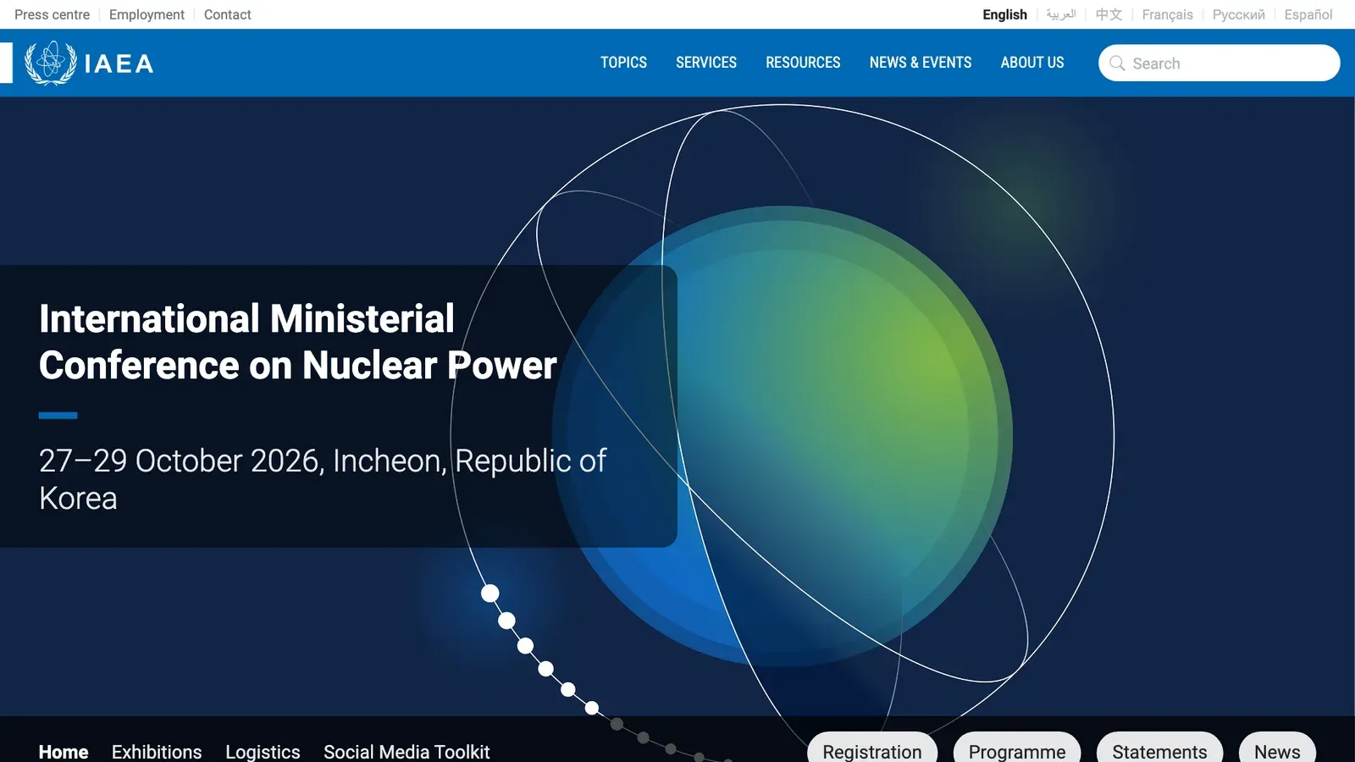Open the Press centre link
Viewport: 1355px width, 762px height.
point(52,14)
